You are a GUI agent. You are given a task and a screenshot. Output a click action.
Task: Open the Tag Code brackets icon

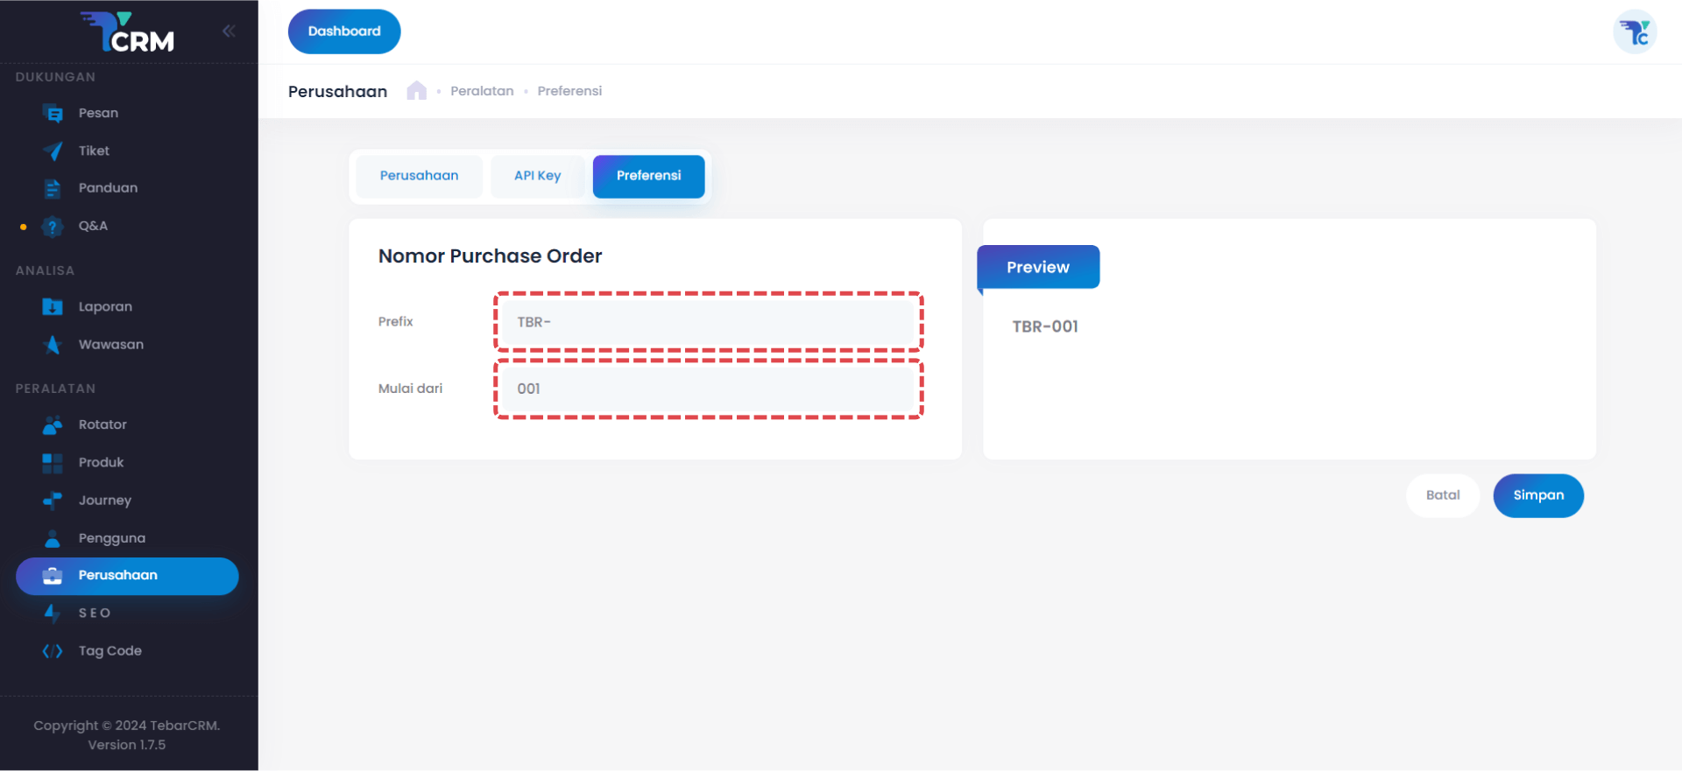[x=53, y=651]
